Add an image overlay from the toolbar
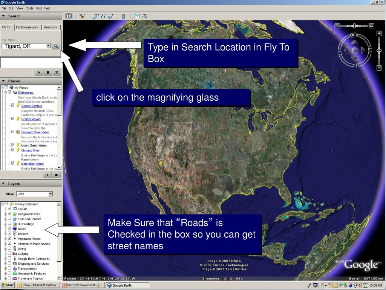 click(110, 16)
